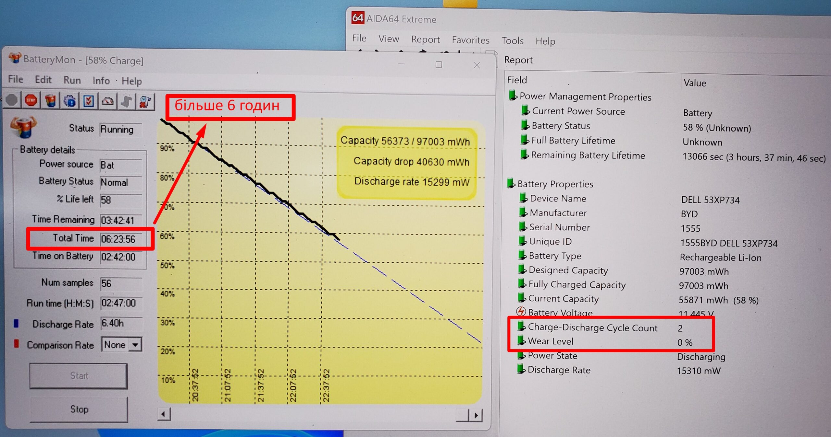This screenshot has width=831, height=437.
Task: Open the Info menu in BatteryMon
Action: pos(101,81)
